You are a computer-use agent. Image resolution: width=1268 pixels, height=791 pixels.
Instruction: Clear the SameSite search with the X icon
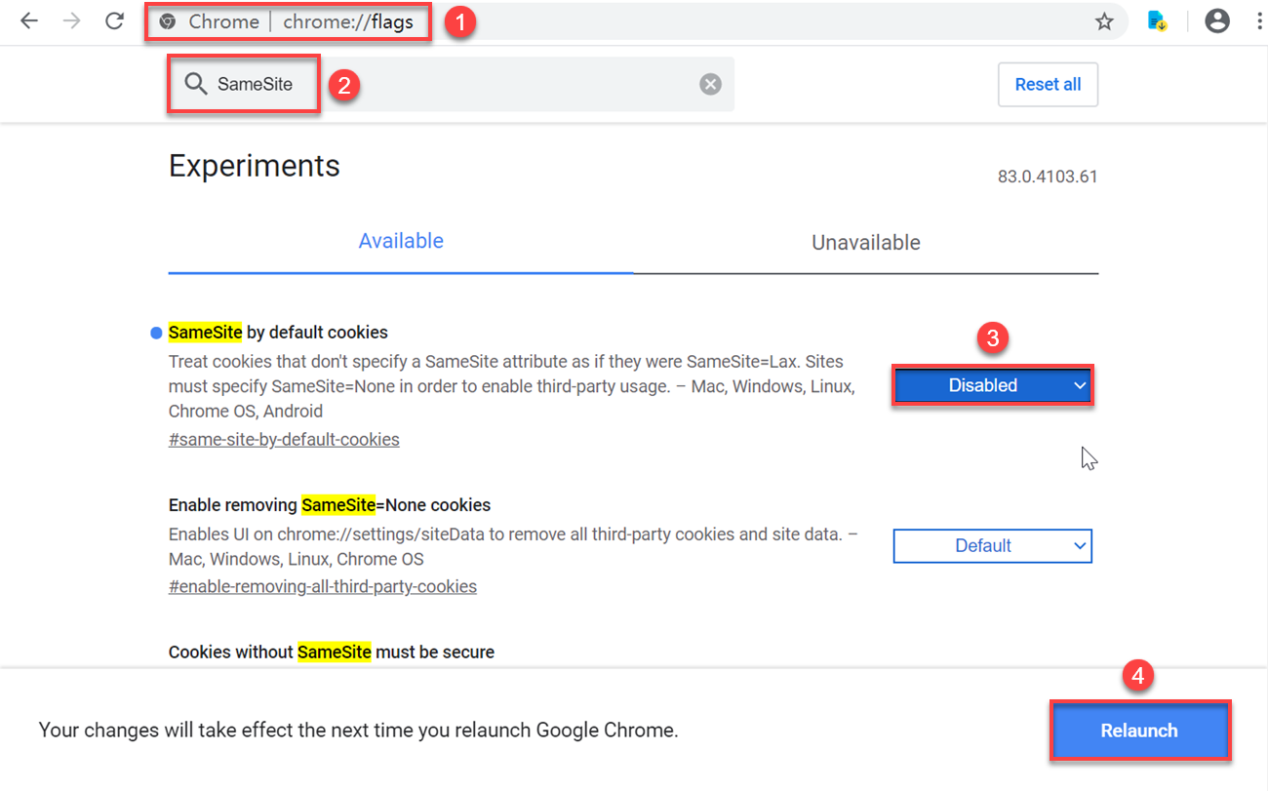[x=710, y=83]
